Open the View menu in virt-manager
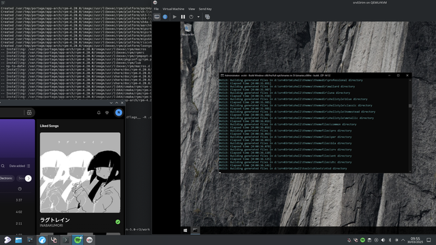Viewport: 436px width, 245px height. tap(191, 9)
